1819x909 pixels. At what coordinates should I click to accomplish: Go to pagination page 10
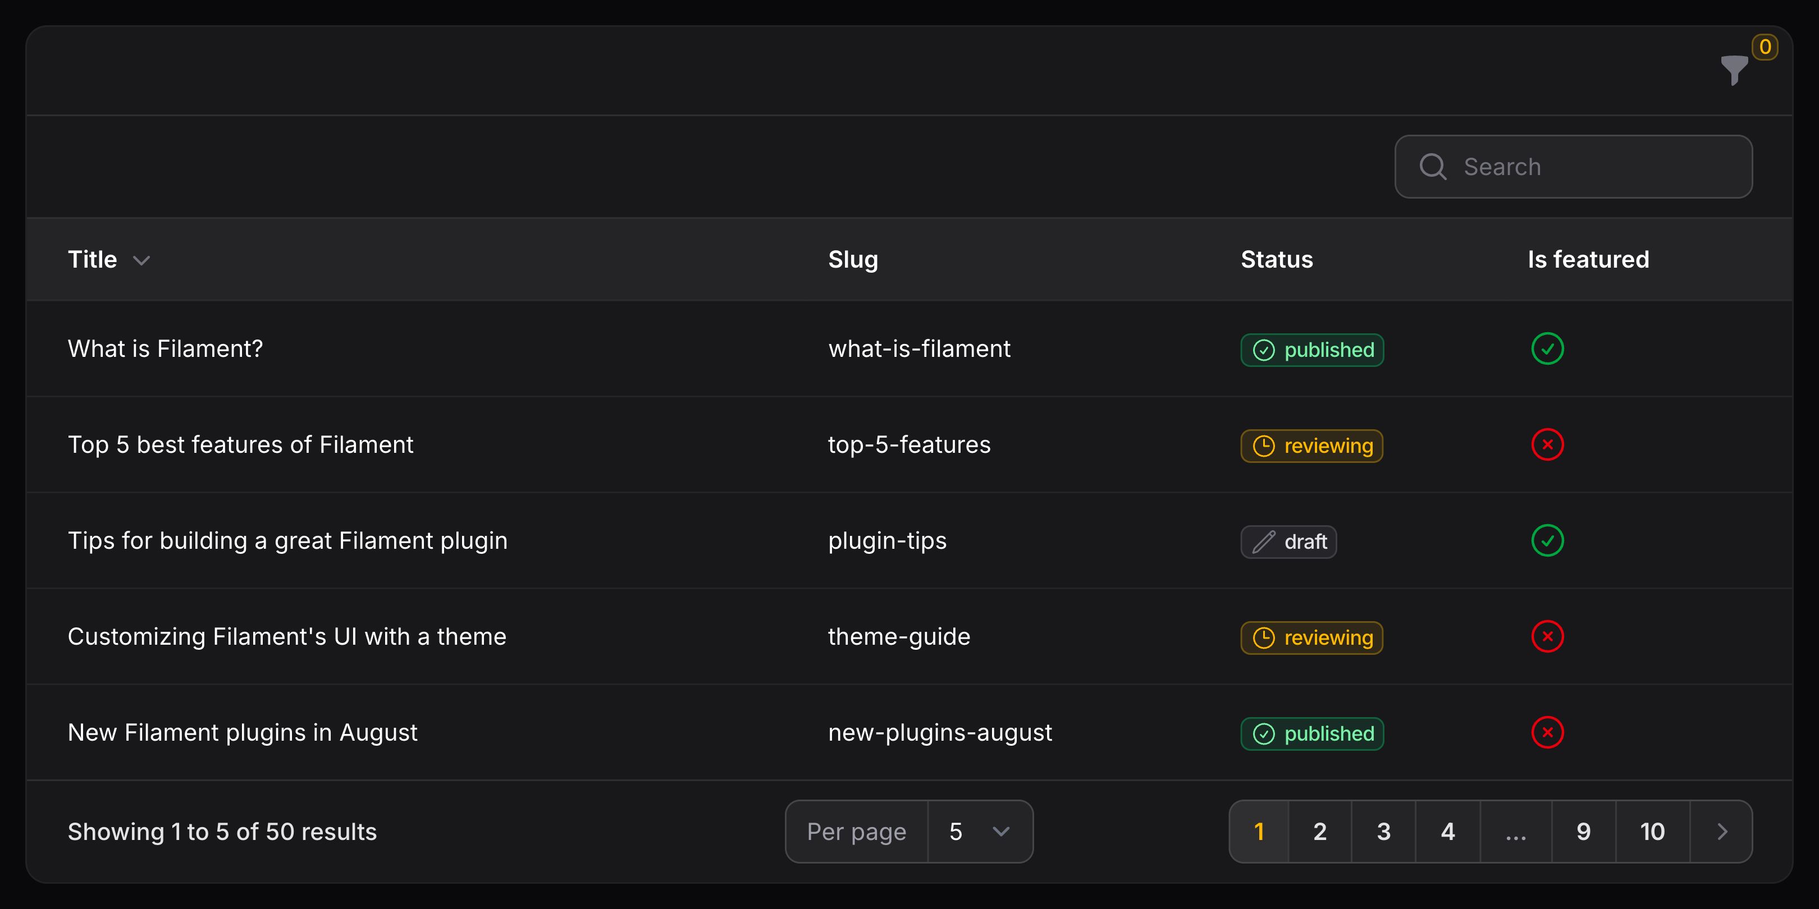coord(1652,832)
